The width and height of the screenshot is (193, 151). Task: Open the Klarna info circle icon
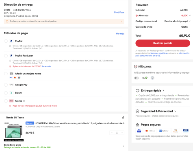pos(24,101)
